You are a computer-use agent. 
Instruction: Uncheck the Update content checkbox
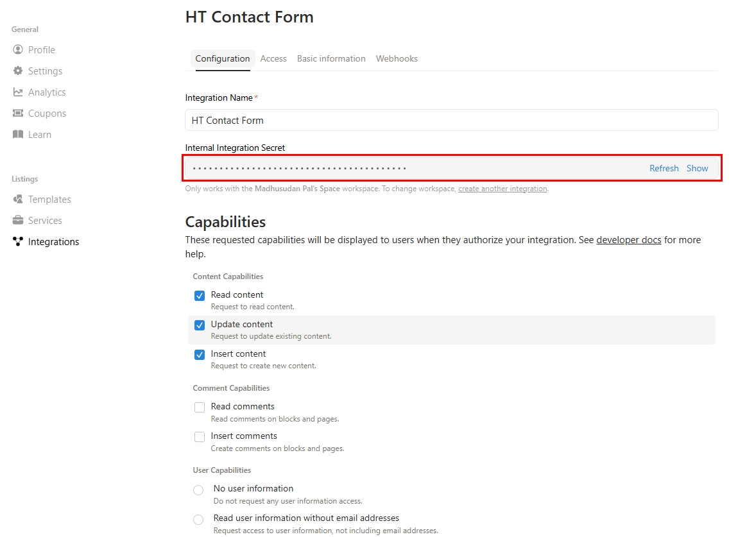[x=200, y=325]
